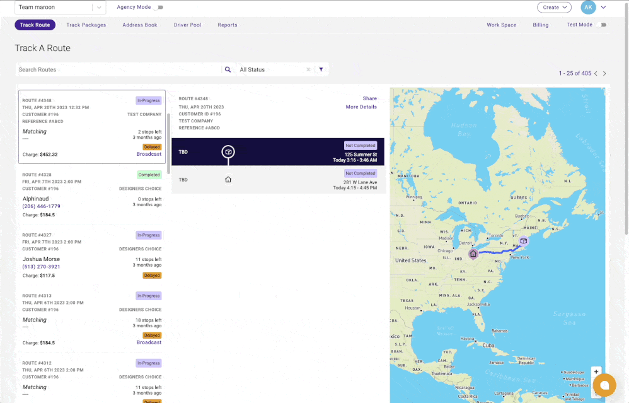
Task: Open the Work Space tab
Action: click(x=502, y=25)
